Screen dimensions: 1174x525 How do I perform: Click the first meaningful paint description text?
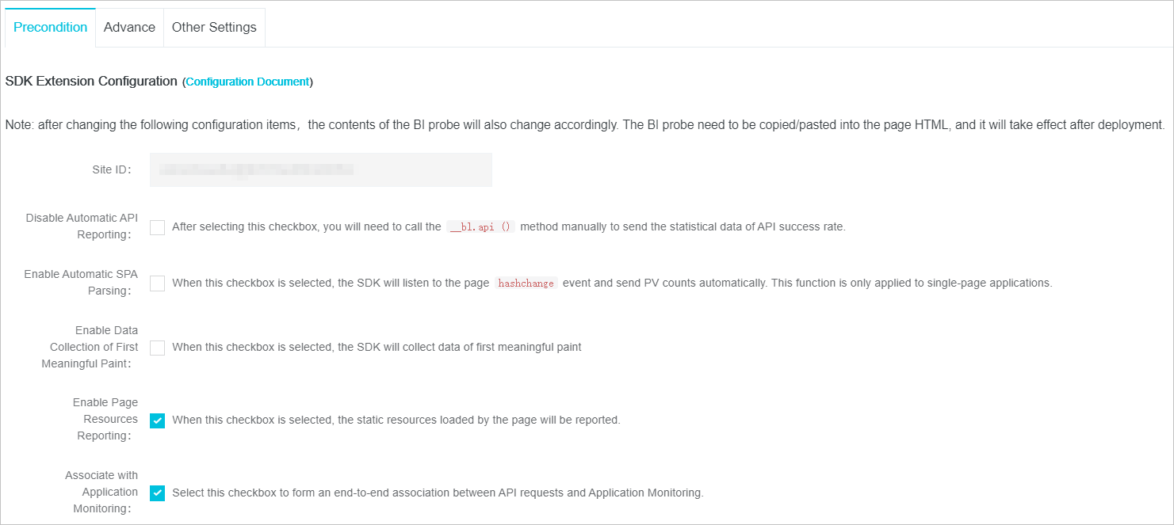tap(376, 347)
